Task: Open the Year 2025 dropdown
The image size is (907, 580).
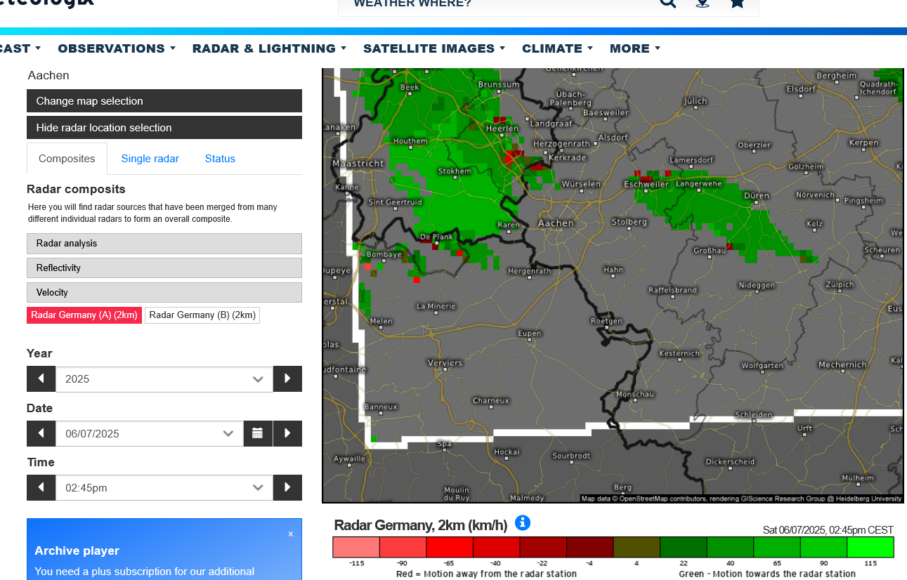Action: click(164, 379)
